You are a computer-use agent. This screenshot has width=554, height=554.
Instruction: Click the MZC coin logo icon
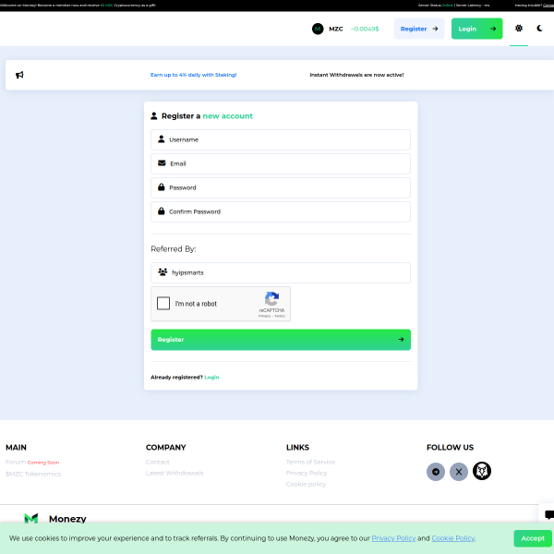[x=318, y=29]
